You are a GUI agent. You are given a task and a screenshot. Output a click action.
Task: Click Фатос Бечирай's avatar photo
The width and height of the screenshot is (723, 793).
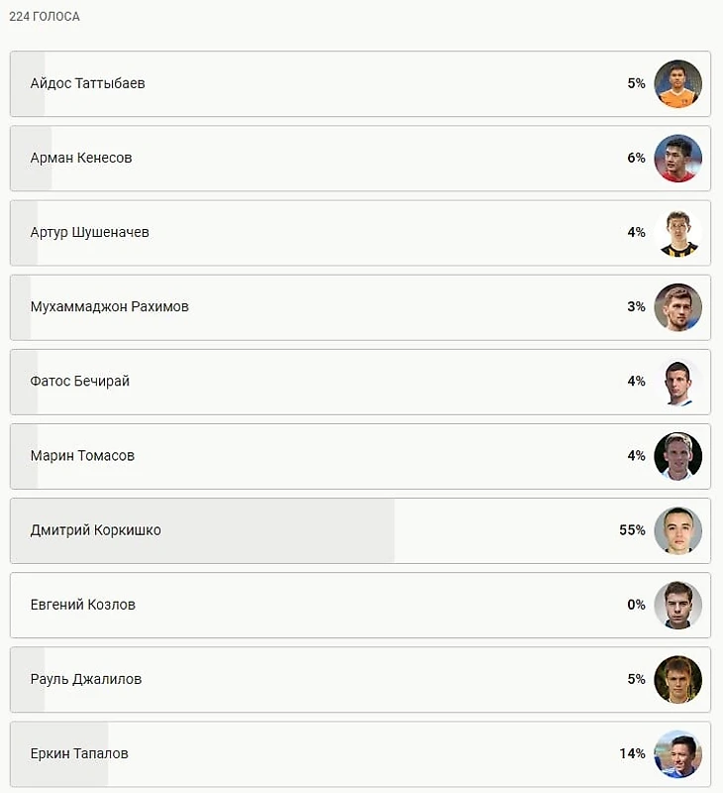[677, 382]
